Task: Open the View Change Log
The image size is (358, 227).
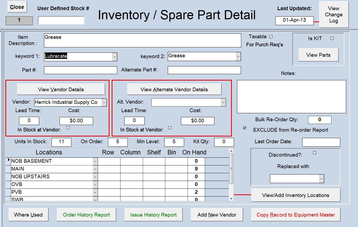Action: point(334,14)
